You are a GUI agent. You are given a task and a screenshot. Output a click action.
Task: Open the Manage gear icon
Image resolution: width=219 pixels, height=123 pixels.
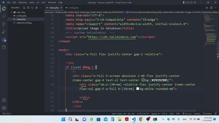click(x=4, y=108)
